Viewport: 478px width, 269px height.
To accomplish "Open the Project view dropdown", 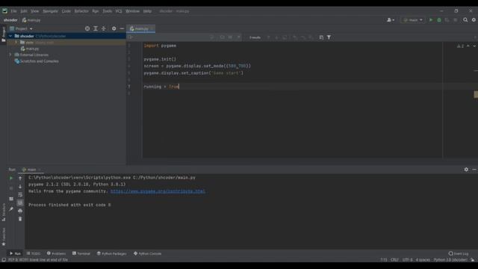I will (21, 28).
